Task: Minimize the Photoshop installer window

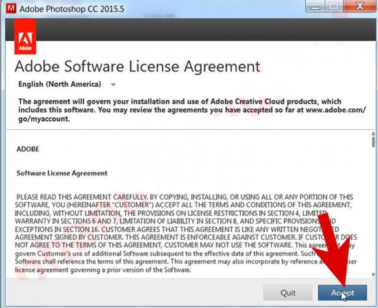Action: (317, 7)
